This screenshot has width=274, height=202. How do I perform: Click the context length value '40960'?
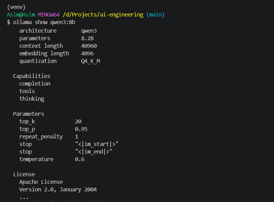89,46
